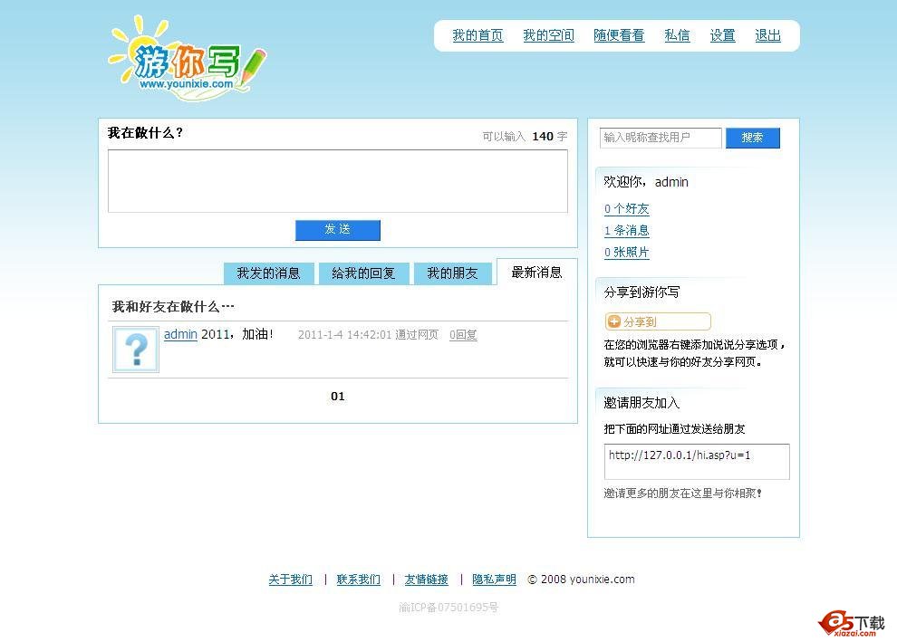Open 设置 from the top navigation

tap(722, 35)
